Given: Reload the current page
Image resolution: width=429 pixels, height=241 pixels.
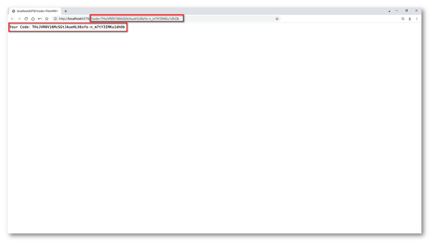Looking at the screenshot, I should tap(26, 19).
